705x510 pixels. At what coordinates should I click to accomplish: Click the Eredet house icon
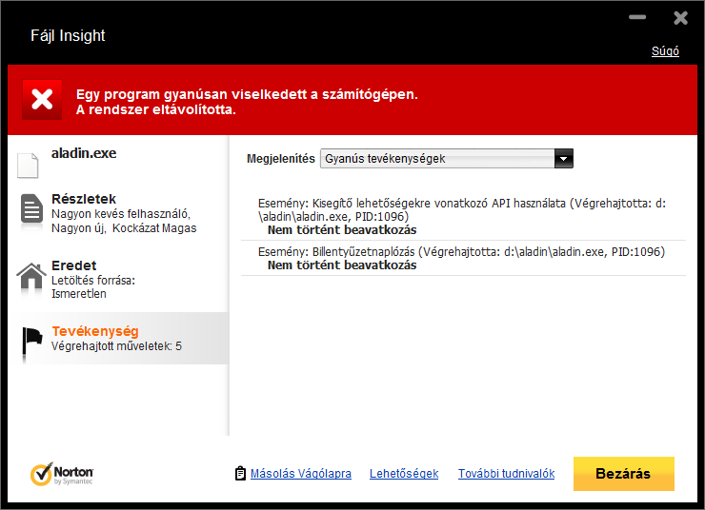click(31, 275)
